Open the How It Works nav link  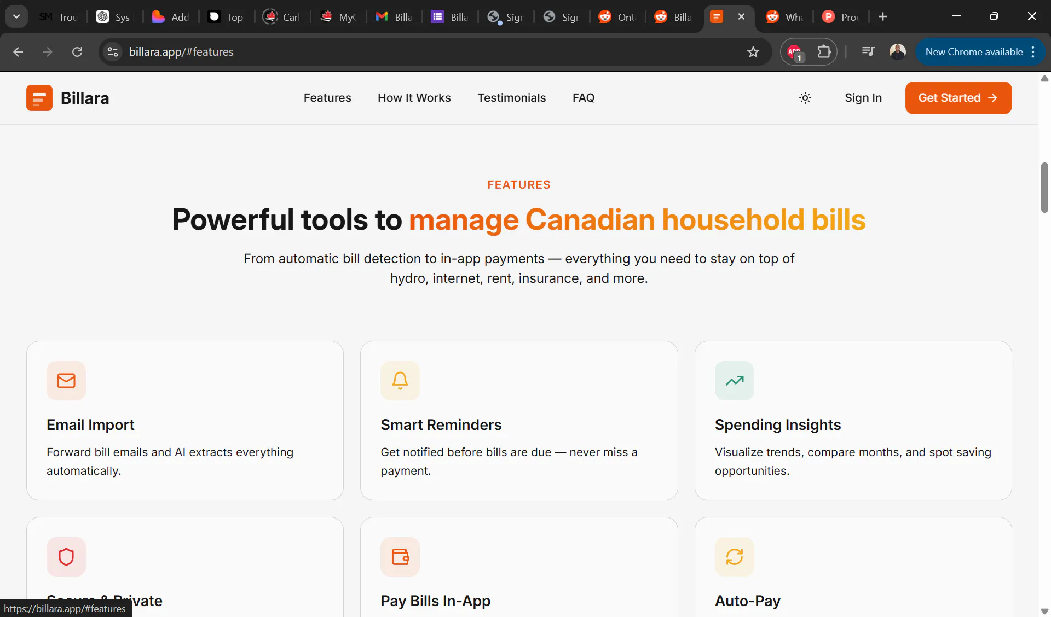point(414,98)
